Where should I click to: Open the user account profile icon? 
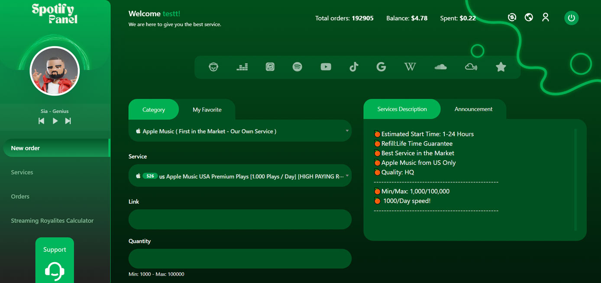546,17
